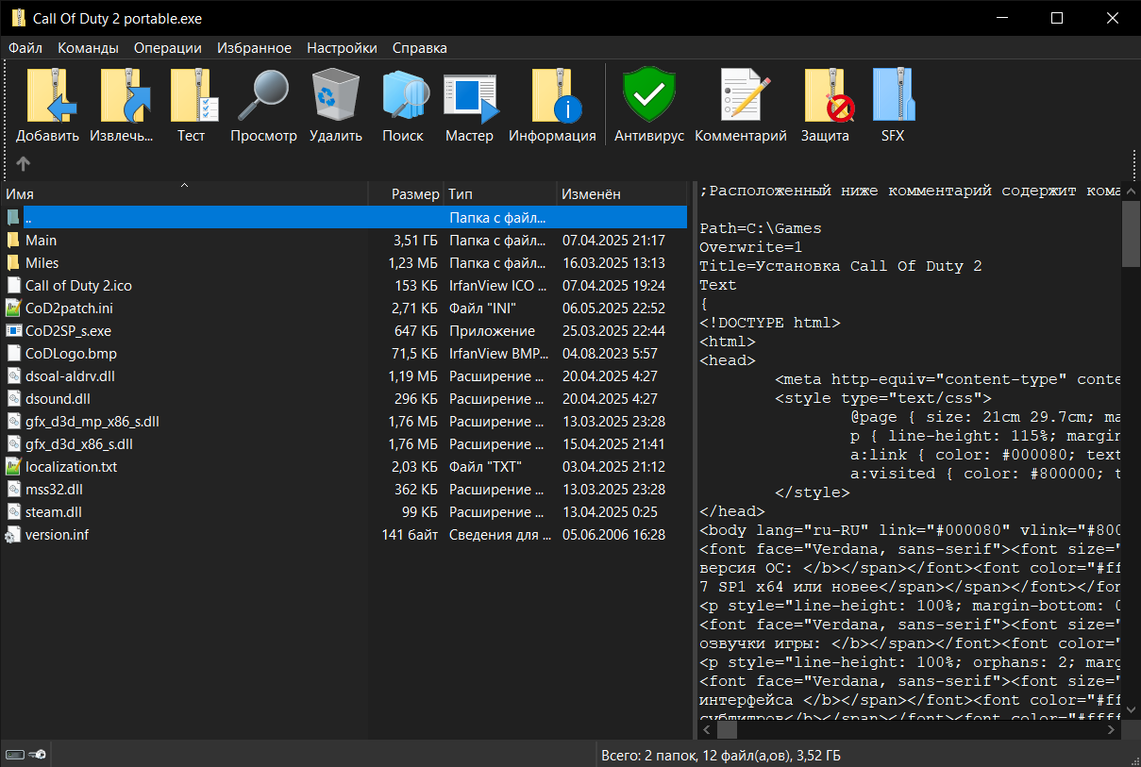The height and width of the screenshot is (767, 1141).
Task: Click the steam.dll file icon
Action: coord(13,512)
